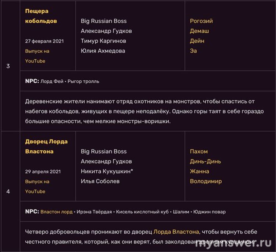
Task: Click the player name Тимур Каргинов
Action: pyautogui.click(x=103, y=41)
